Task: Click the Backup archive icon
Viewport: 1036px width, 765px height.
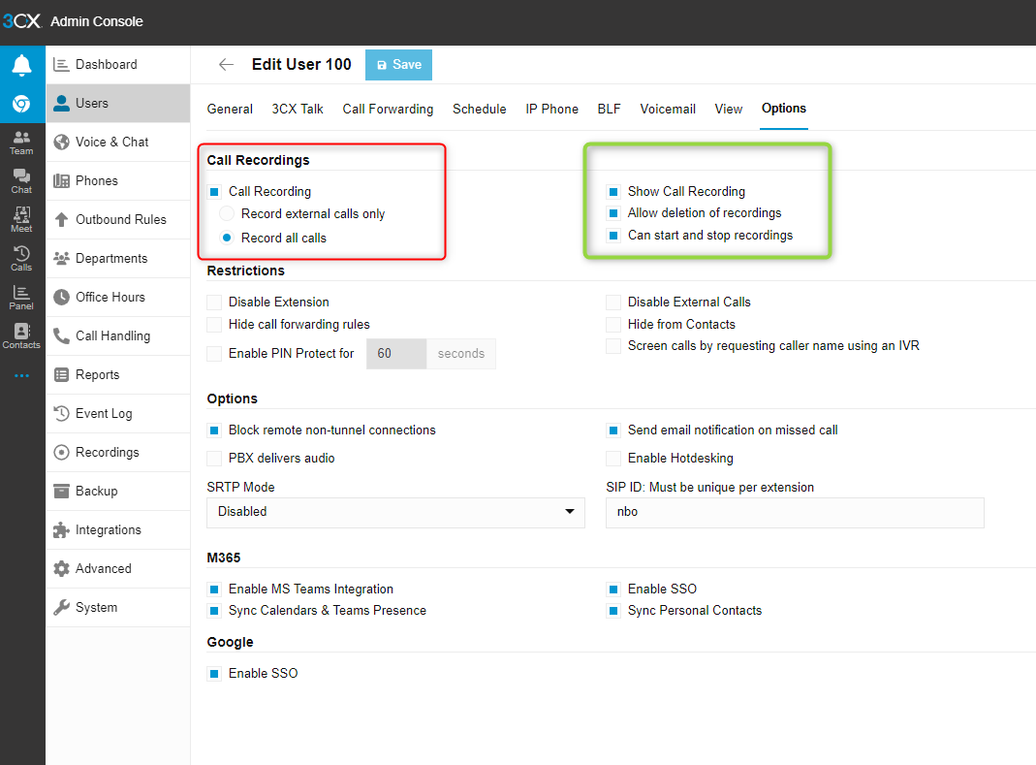Action: coord(61,492)
